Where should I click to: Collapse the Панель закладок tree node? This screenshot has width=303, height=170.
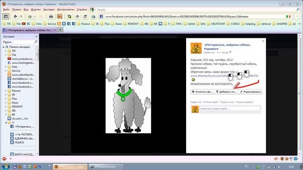pos(3,47)
